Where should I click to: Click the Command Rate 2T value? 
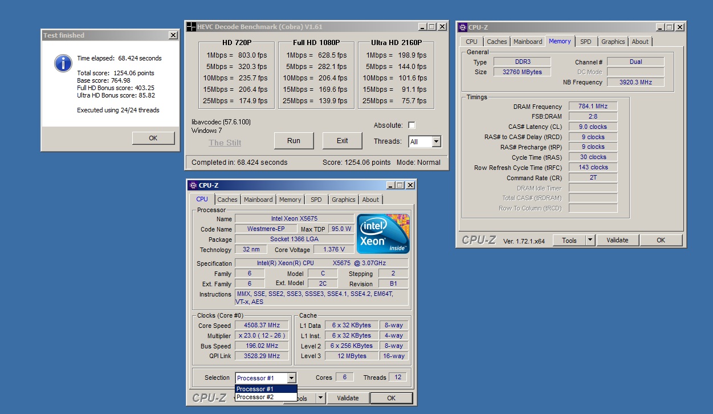click(593, 178)
